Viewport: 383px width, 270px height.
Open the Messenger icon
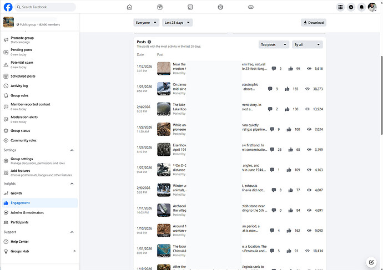pyautogui.click(x=351, y=7)
